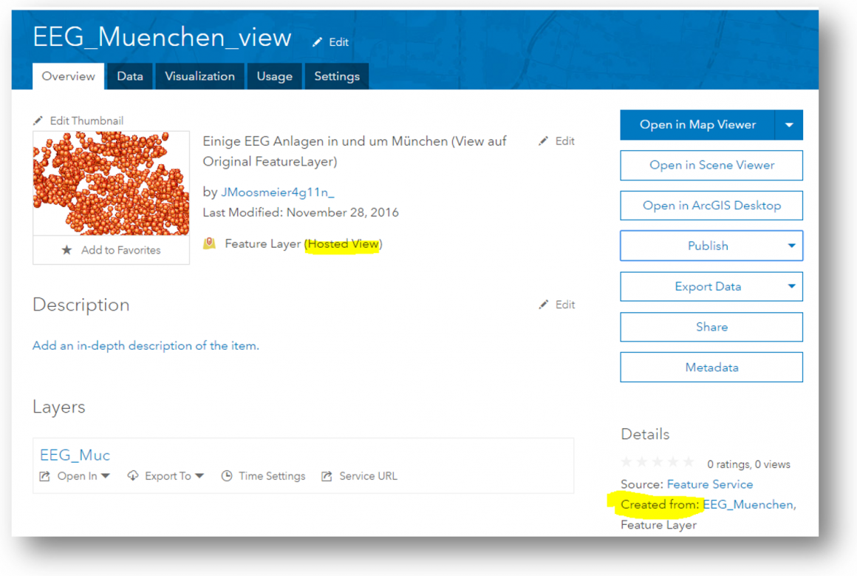Click the Open in ArcGIS Desktop button
857x576 pixels.
click(x=711, y=206)
